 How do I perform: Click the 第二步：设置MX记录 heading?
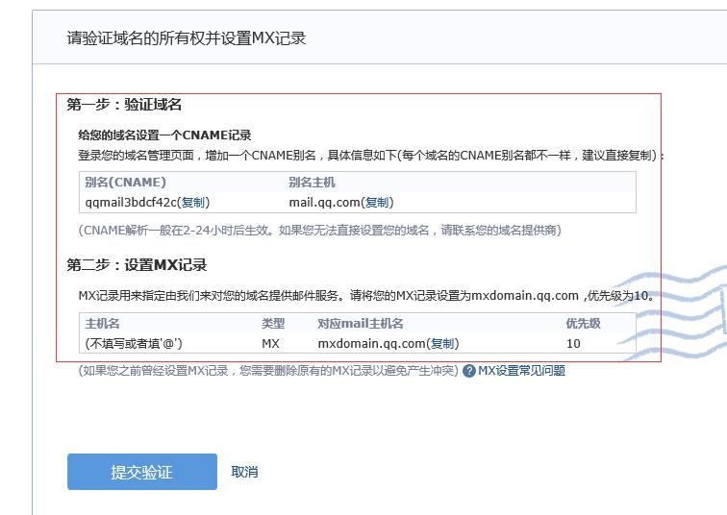point(137,265)
